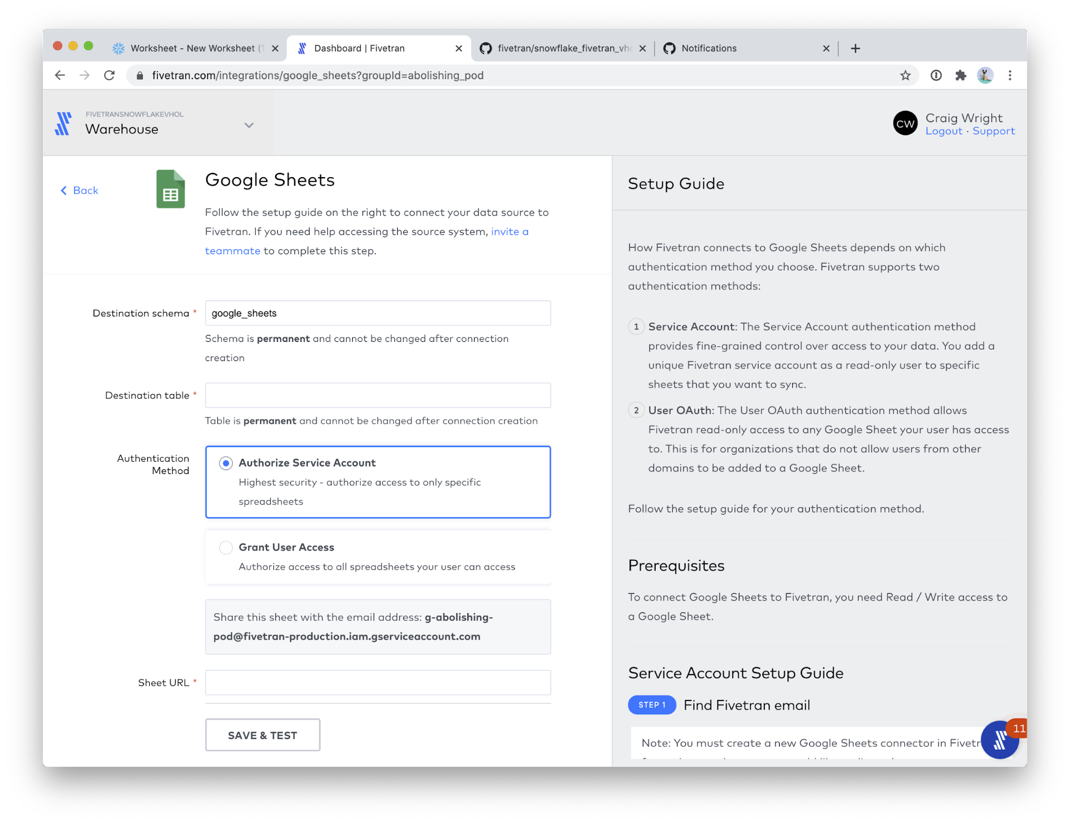Switch to Worksheet - New Worksheet tab
The image size is (1070, 824).
pos(193,48)
